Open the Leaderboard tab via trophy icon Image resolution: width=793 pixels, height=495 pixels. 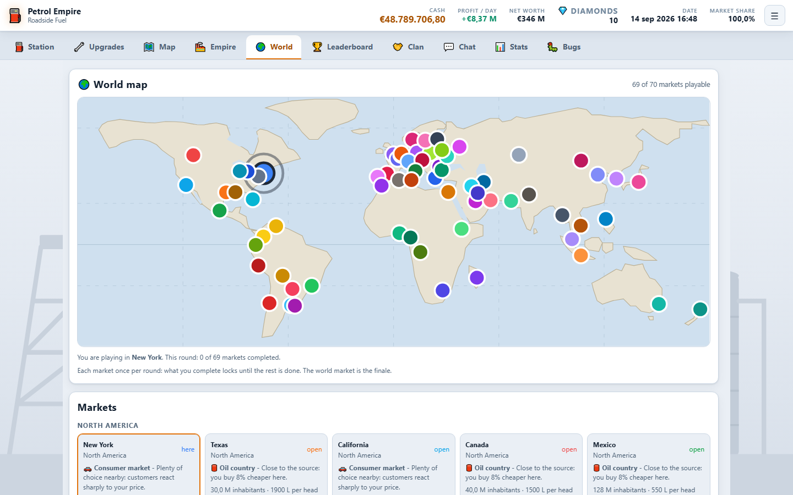coord(317,47)
